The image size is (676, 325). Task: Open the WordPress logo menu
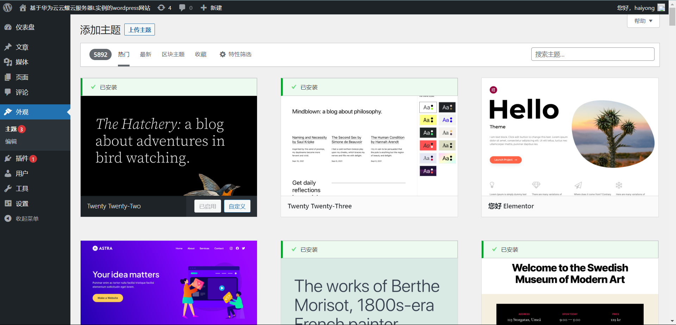point(7,8)
